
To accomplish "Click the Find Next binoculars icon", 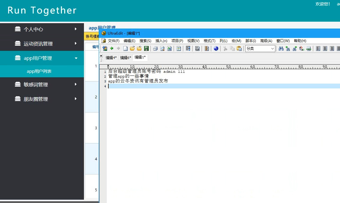I will tap(295, 48).
